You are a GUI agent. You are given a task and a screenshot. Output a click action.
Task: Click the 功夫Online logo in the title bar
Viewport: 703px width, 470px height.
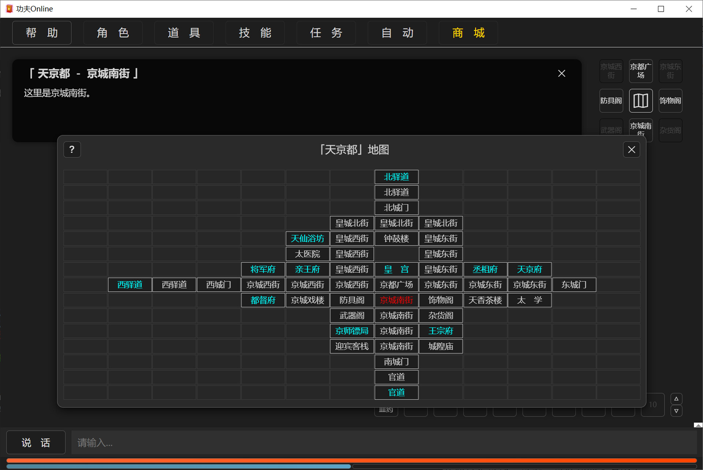pos(9,8)
